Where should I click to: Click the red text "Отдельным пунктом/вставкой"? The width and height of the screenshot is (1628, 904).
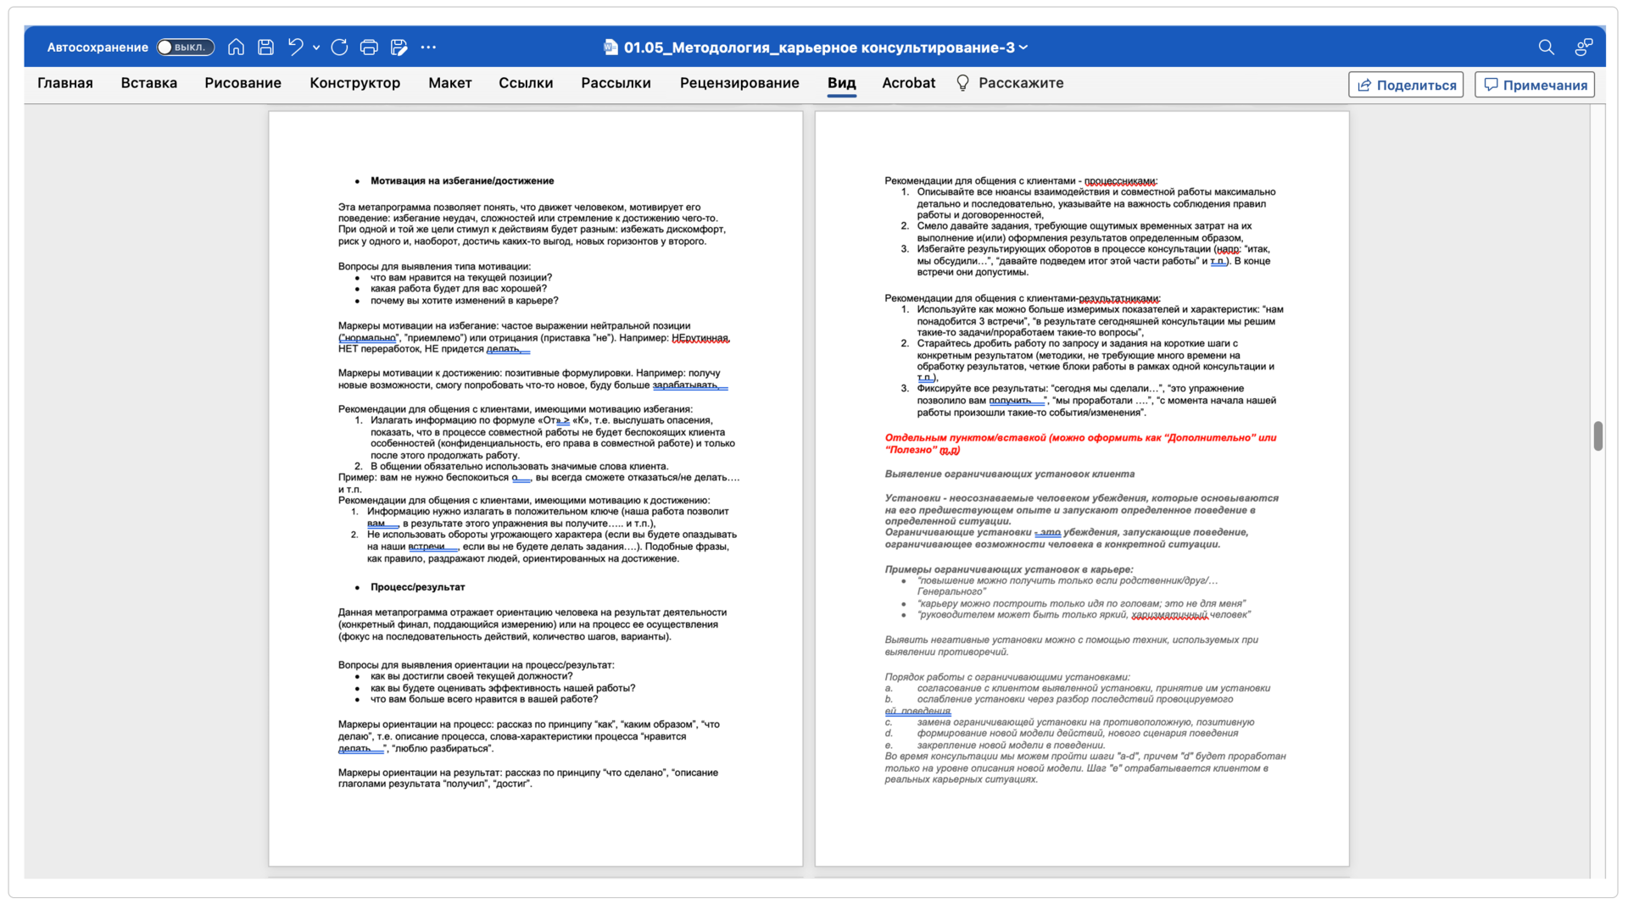pyautogui.click(x=965, y=438)
